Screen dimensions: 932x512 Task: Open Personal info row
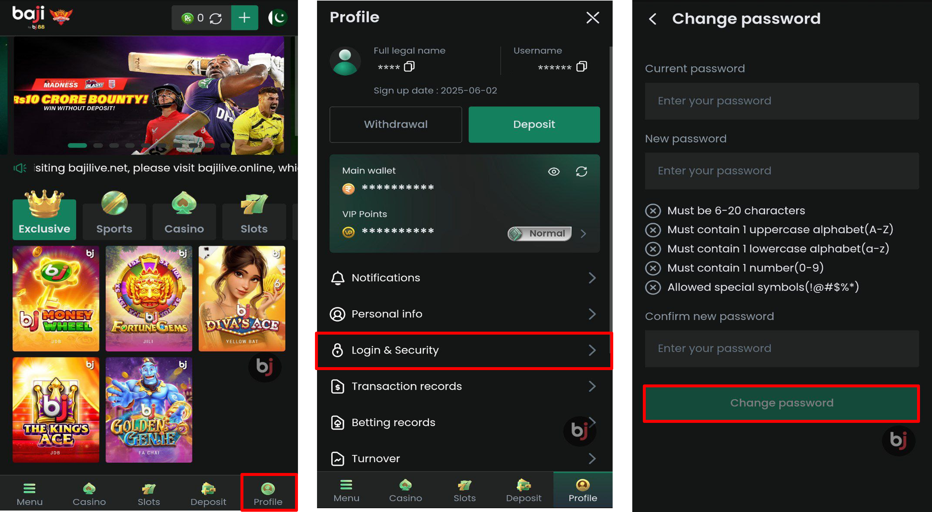(464, 314)
